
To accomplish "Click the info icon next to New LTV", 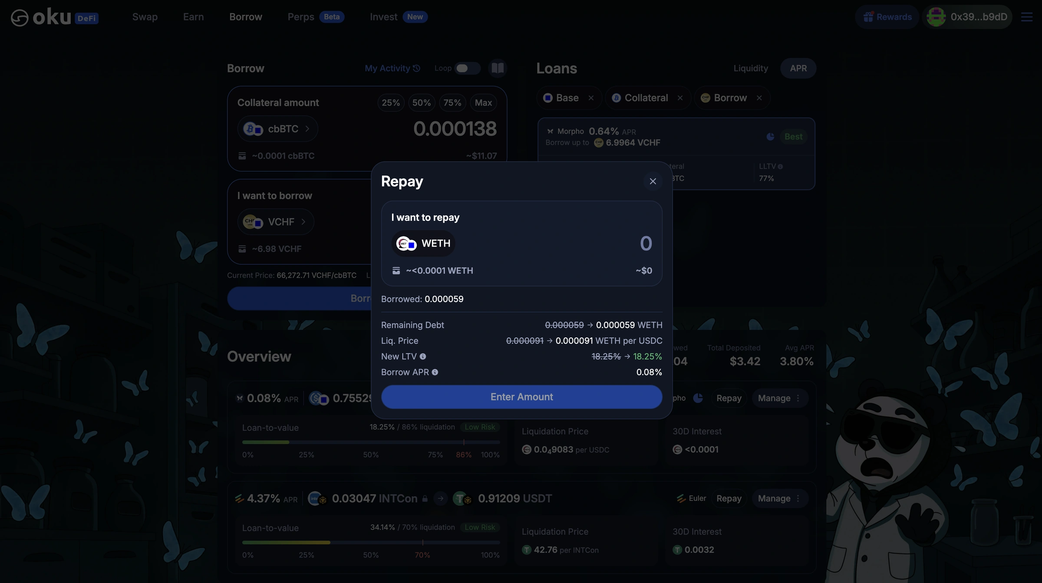I will (423, 356).
